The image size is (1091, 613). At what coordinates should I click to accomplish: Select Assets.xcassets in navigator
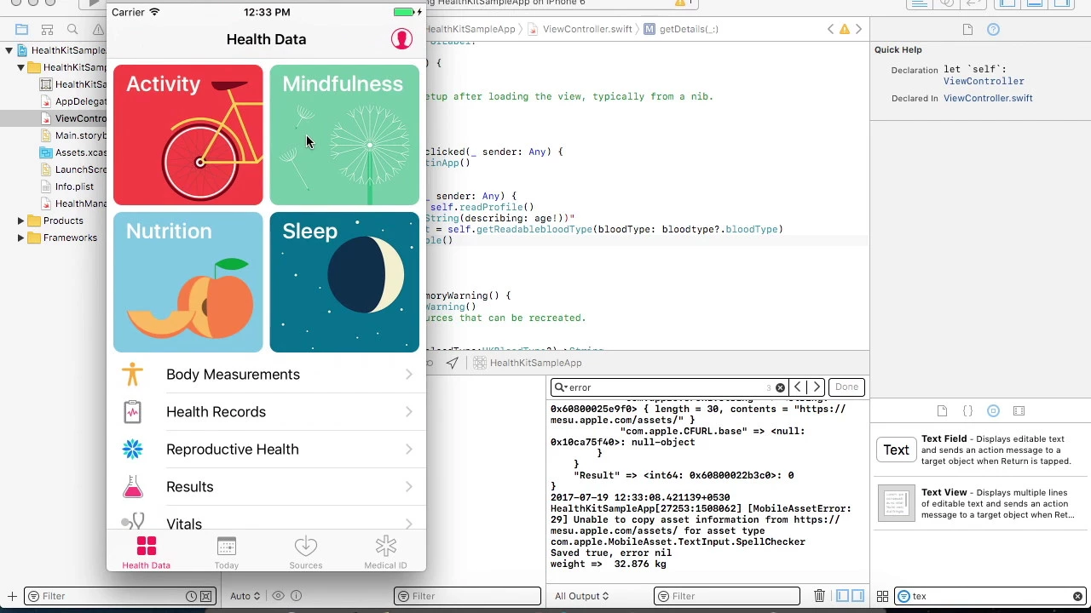tap(73, 152)
